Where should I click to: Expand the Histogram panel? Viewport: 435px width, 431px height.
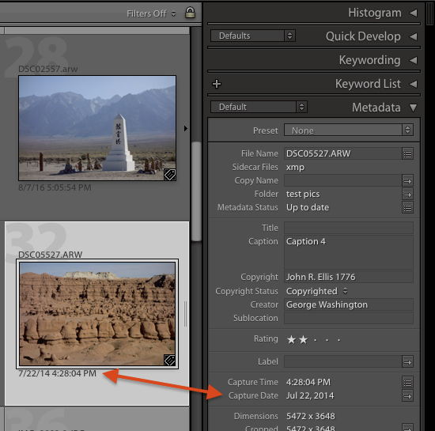[413, 13]
